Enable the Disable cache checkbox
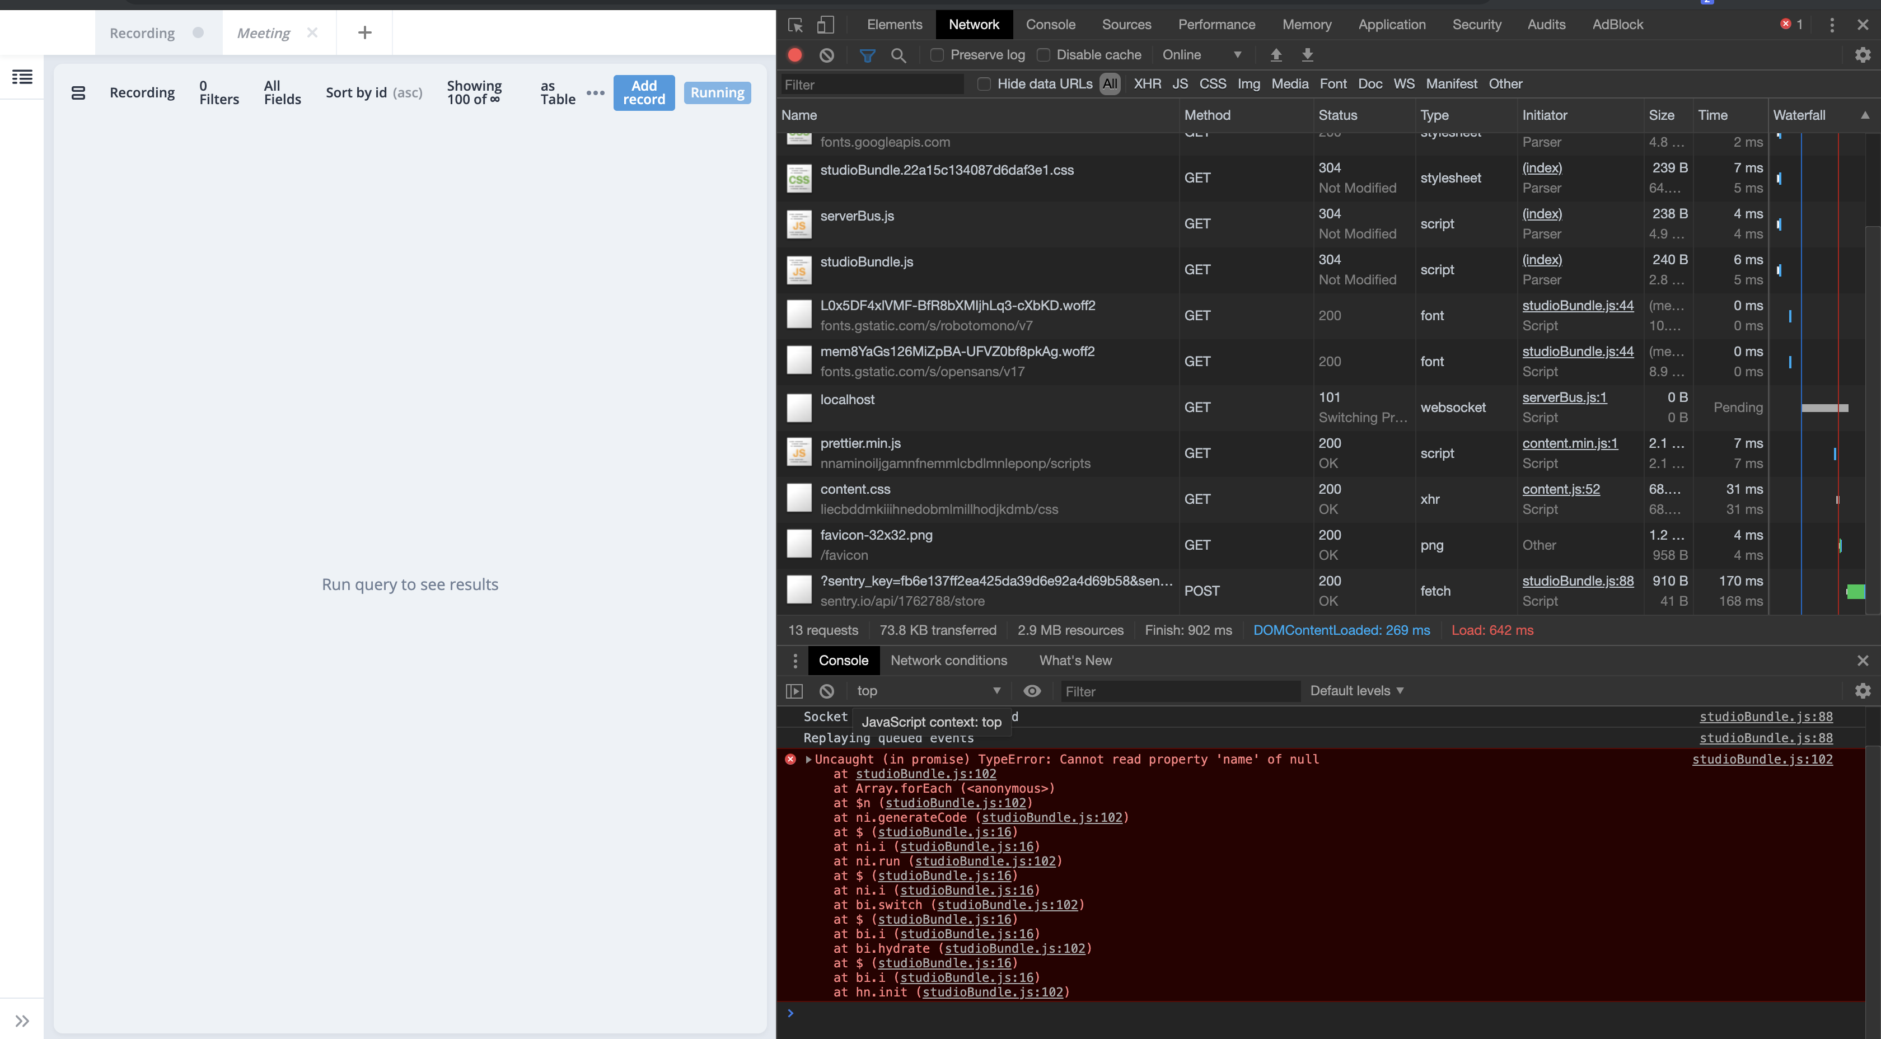The image size is (1881, 1039). tap(1044, 54)
